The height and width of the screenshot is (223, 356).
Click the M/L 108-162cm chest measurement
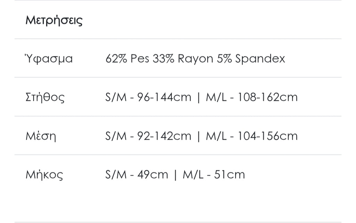[252, 97]
